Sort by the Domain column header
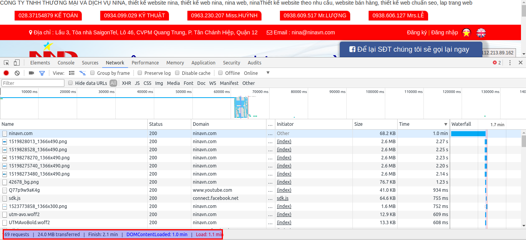The image size is (526, 240). (229, 124)
